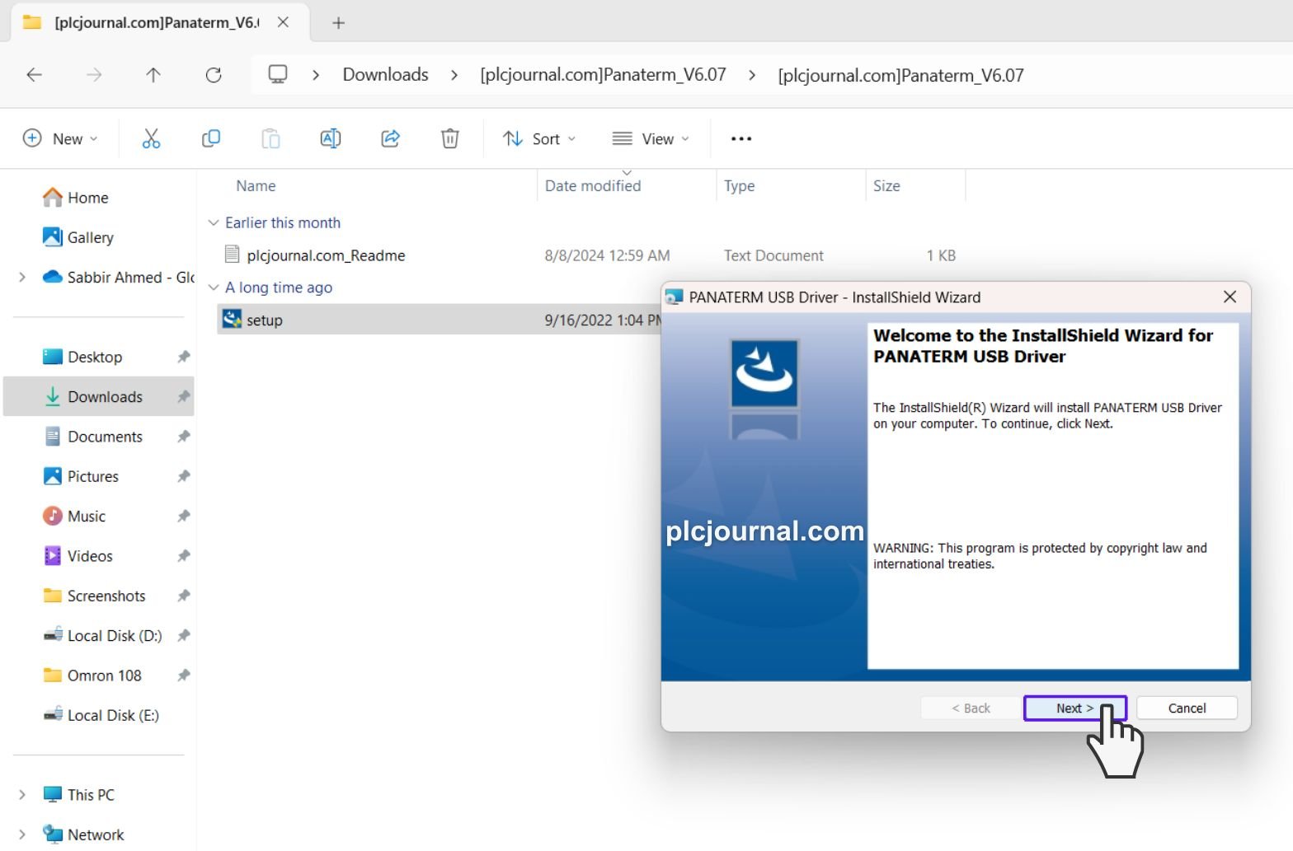The image size is (1293, 851).
Task: Click the pin icon beside Screenshots
Action: 183,595
